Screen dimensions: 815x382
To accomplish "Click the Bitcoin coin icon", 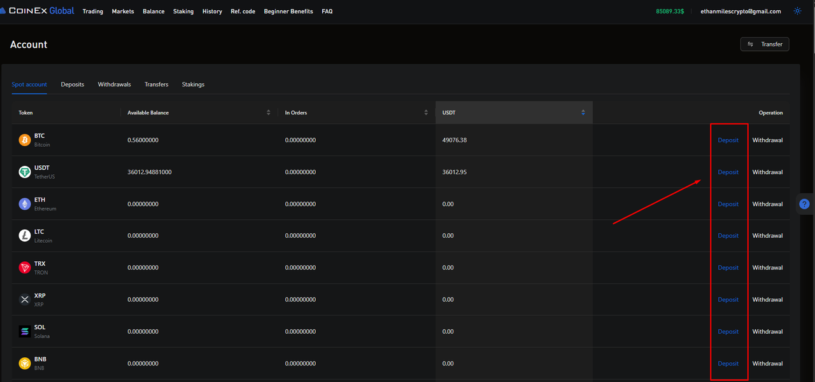I will 25,140.
